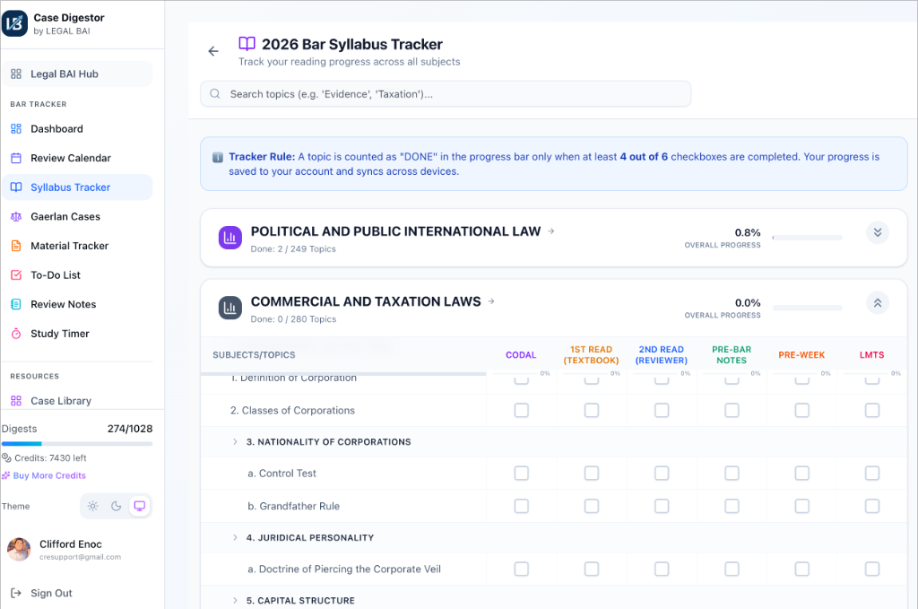
Task: Check PRE-WEEK for Doctrine of Piercing the Corporate Veil
Action: [x=801, y=569]
